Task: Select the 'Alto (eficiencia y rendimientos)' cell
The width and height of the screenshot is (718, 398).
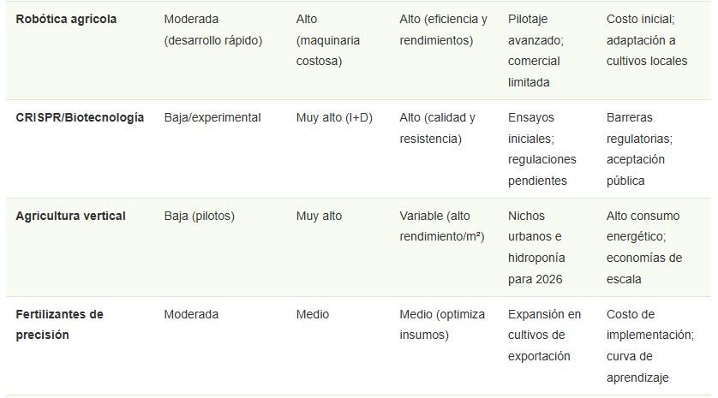Action: [443, 29]
